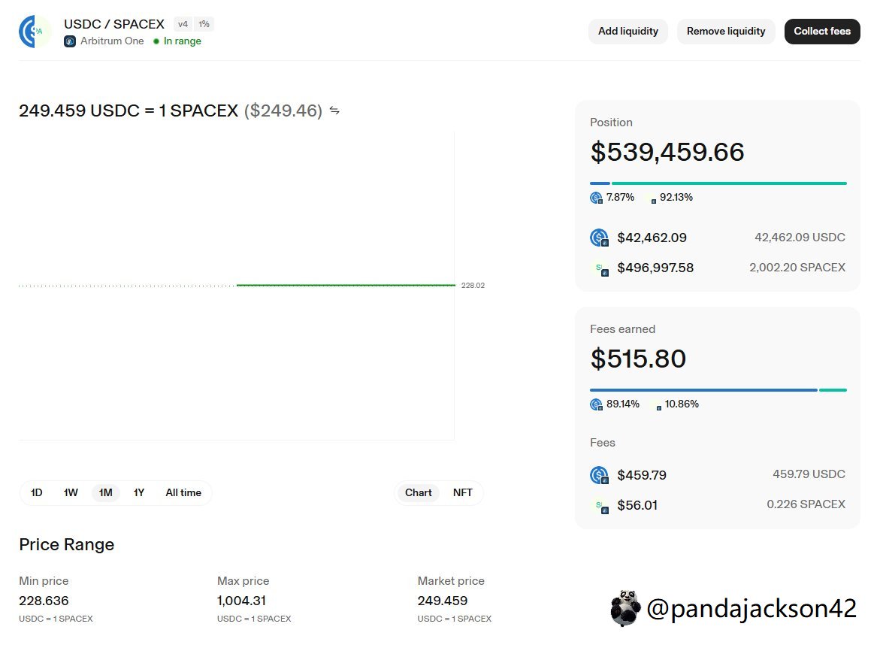Image resolution: width=883 pixels, height=654 pixels.
Task: Click the 2,002.20 SPACEX amount
Action: (x=797, y=268)
